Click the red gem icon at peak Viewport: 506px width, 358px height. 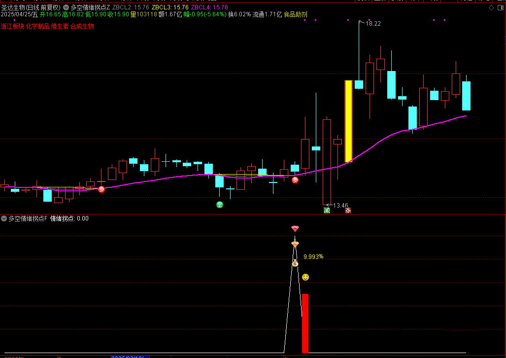pyautogui.click(x=295, y=229)
